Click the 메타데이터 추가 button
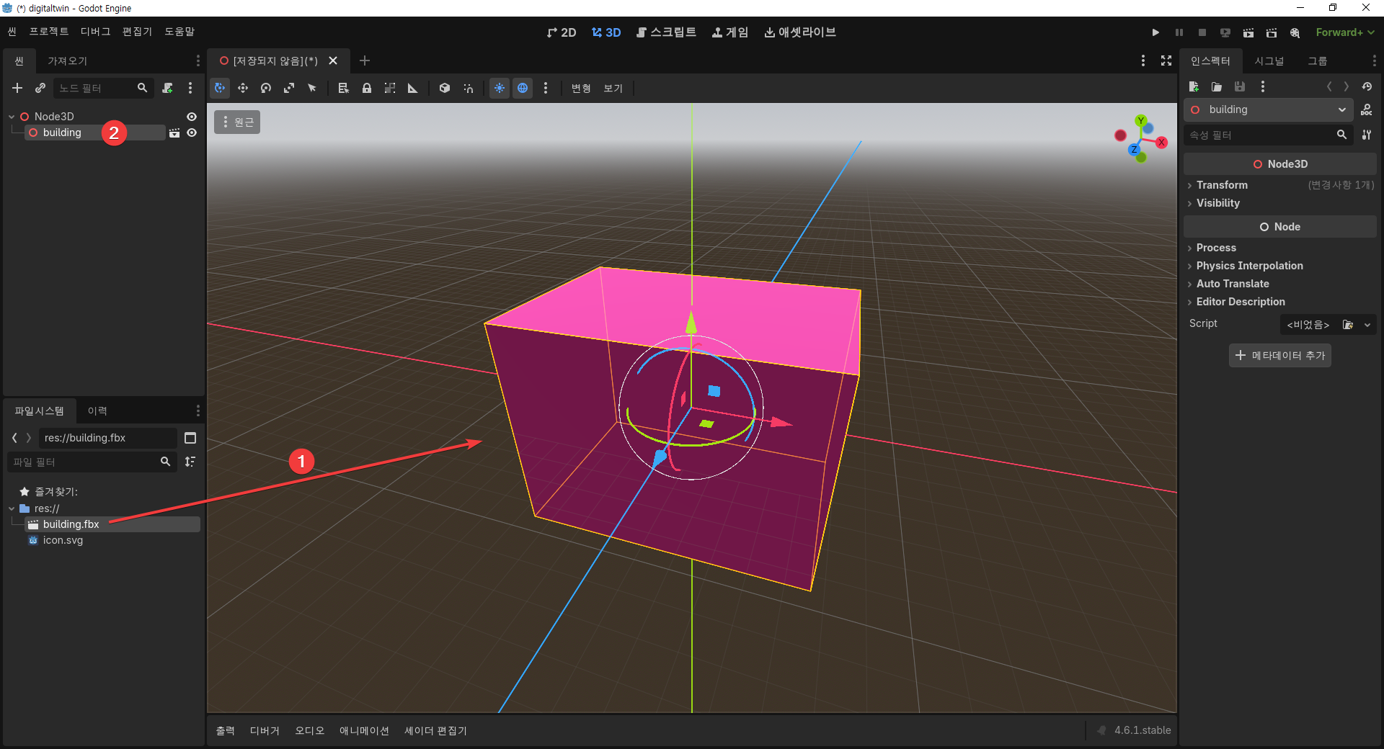This screenshot has width=1384, height=749. (1280, 355)
